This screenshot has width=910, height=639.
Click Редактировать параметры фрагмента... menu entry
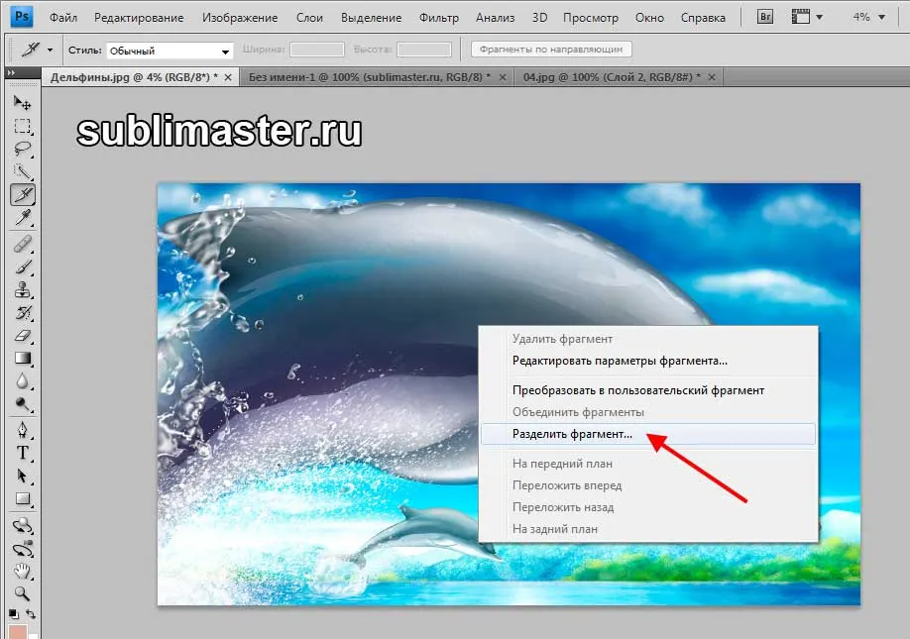tap(620, 362)
